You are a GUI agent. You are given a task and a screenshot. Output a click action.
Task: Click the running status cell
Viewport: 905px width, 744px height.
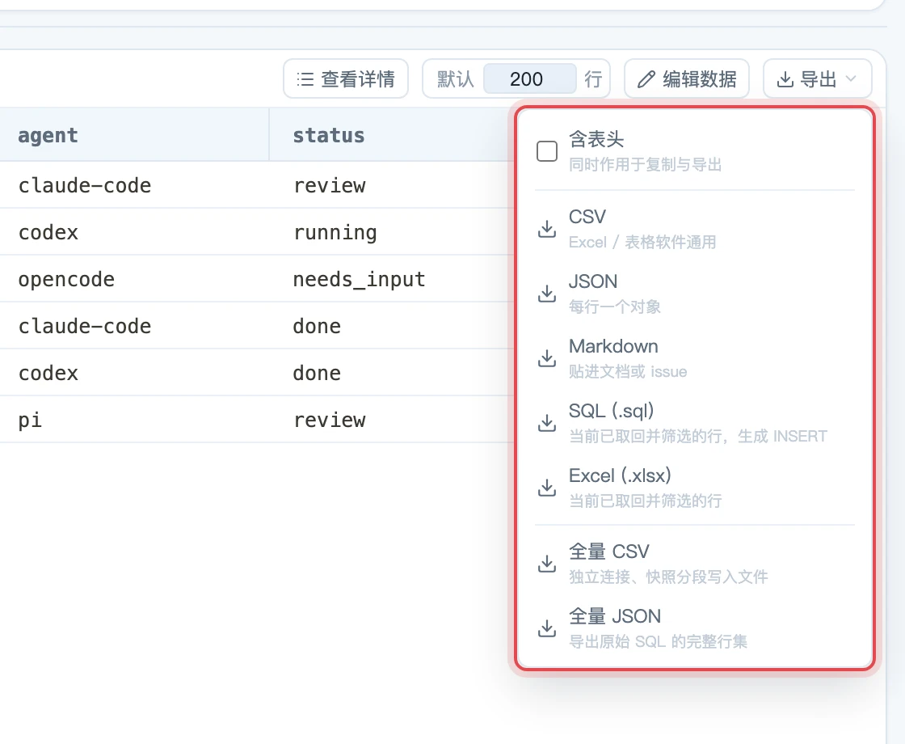tap(335, 232)
